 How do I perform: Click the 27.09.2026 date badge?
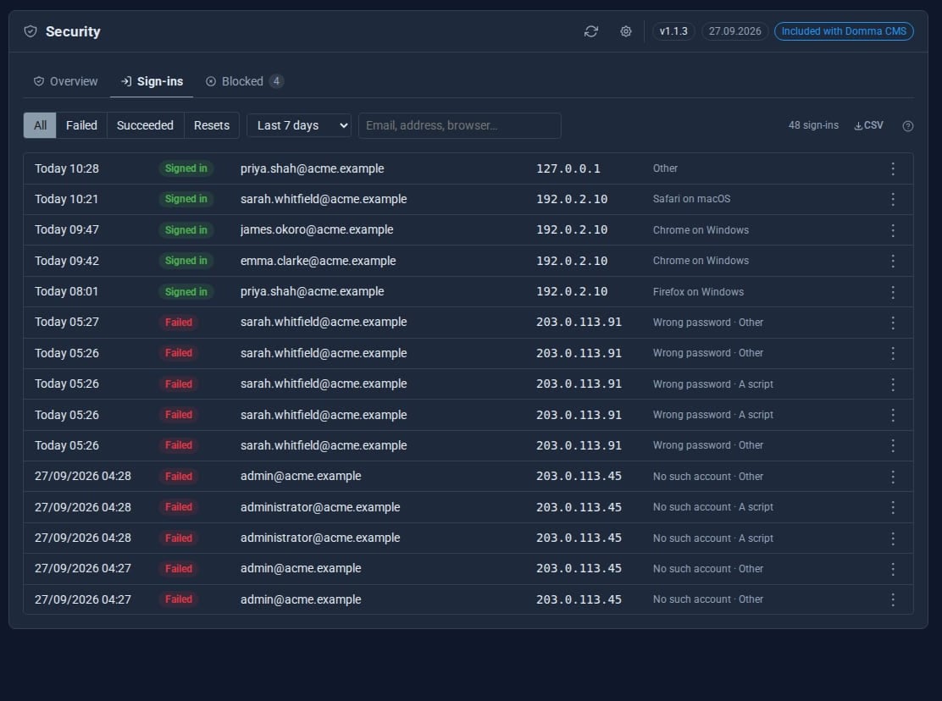tap(734, 31)
